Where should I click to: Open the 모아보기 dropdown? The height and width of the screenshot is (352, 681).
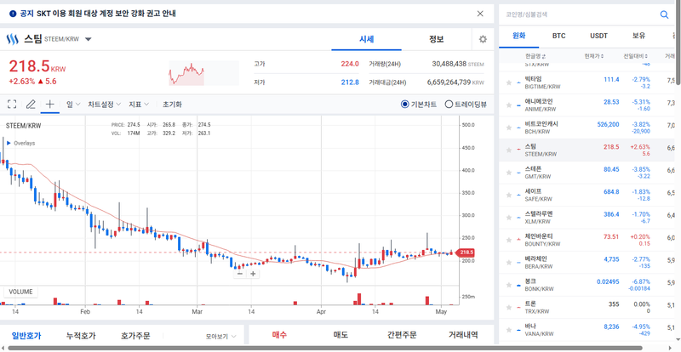tap(221, 336)
